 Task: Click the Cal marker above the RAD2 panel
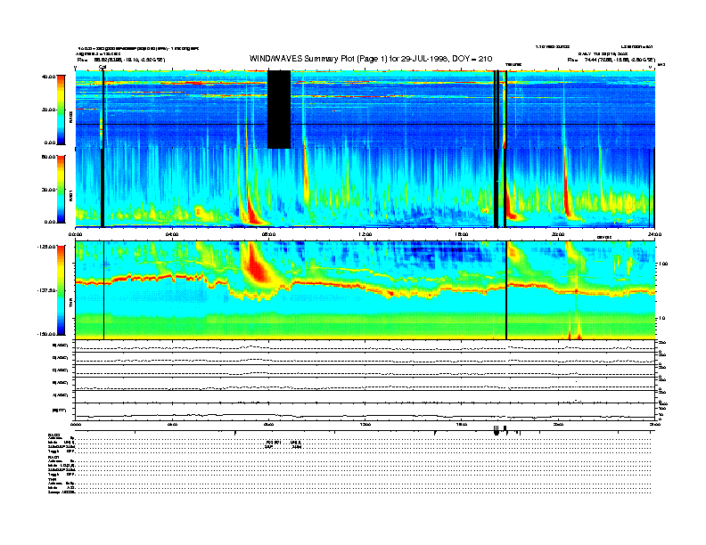tap(103, 67)
